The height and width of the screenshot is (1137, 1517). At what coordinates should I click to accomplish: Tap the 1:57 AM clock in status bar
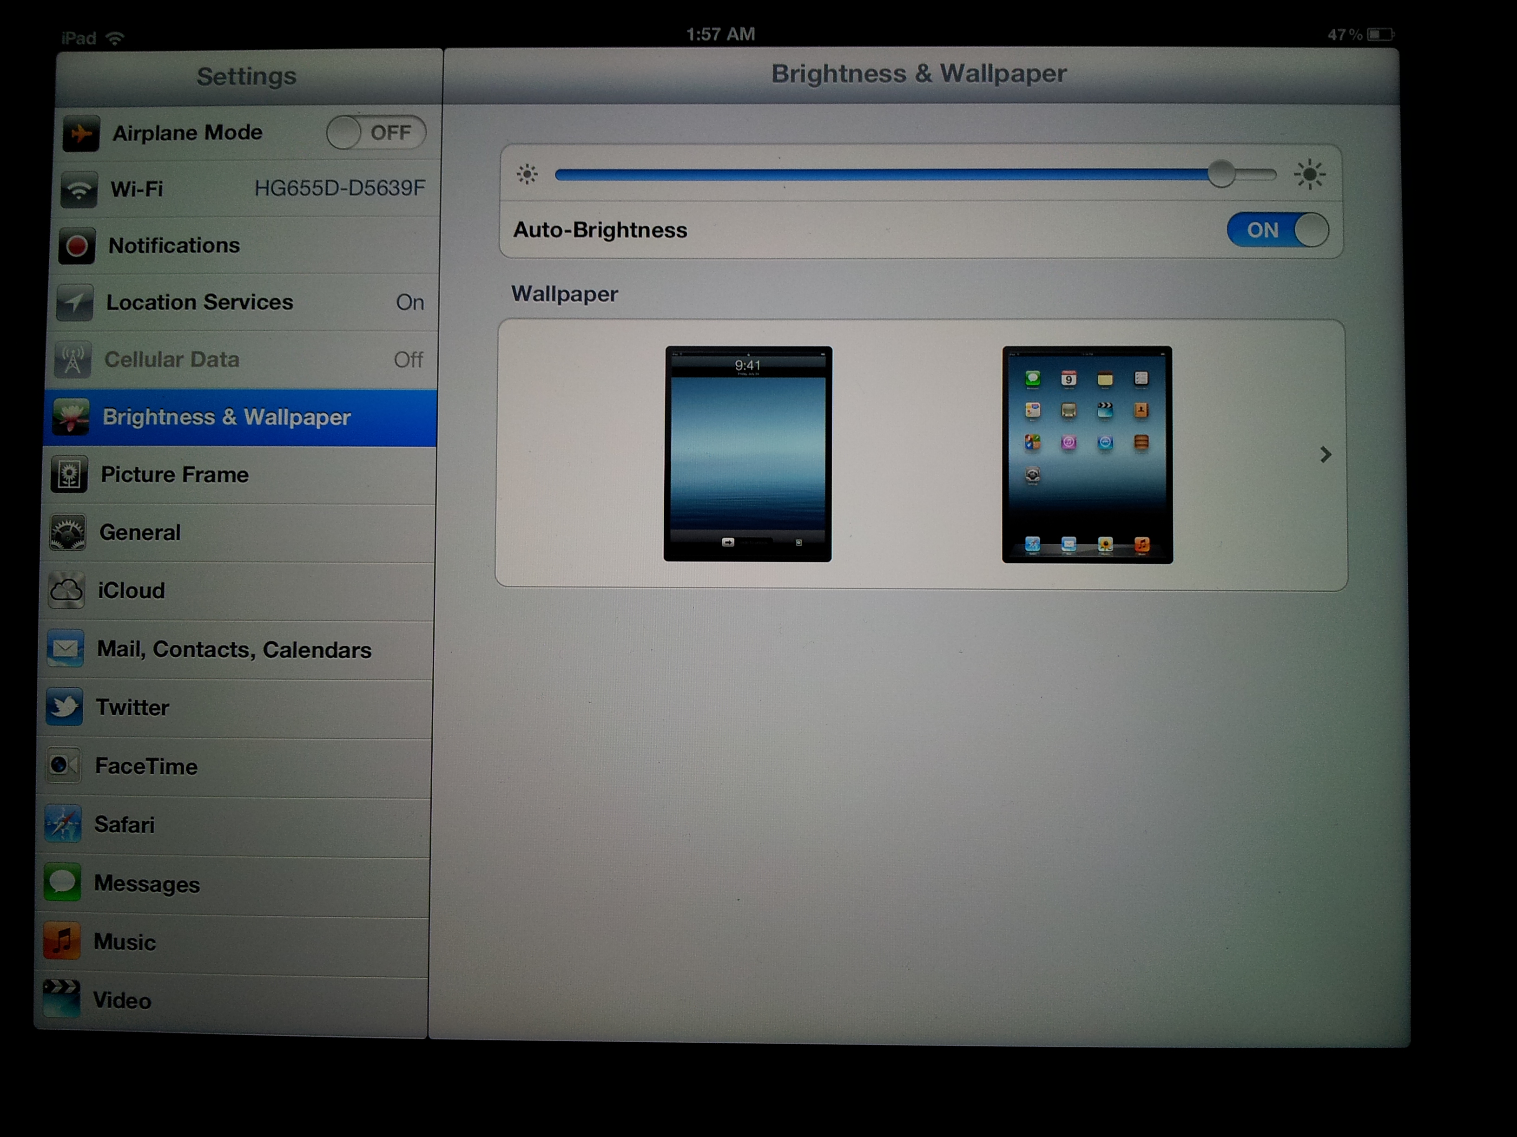click(x=720, y=34)
